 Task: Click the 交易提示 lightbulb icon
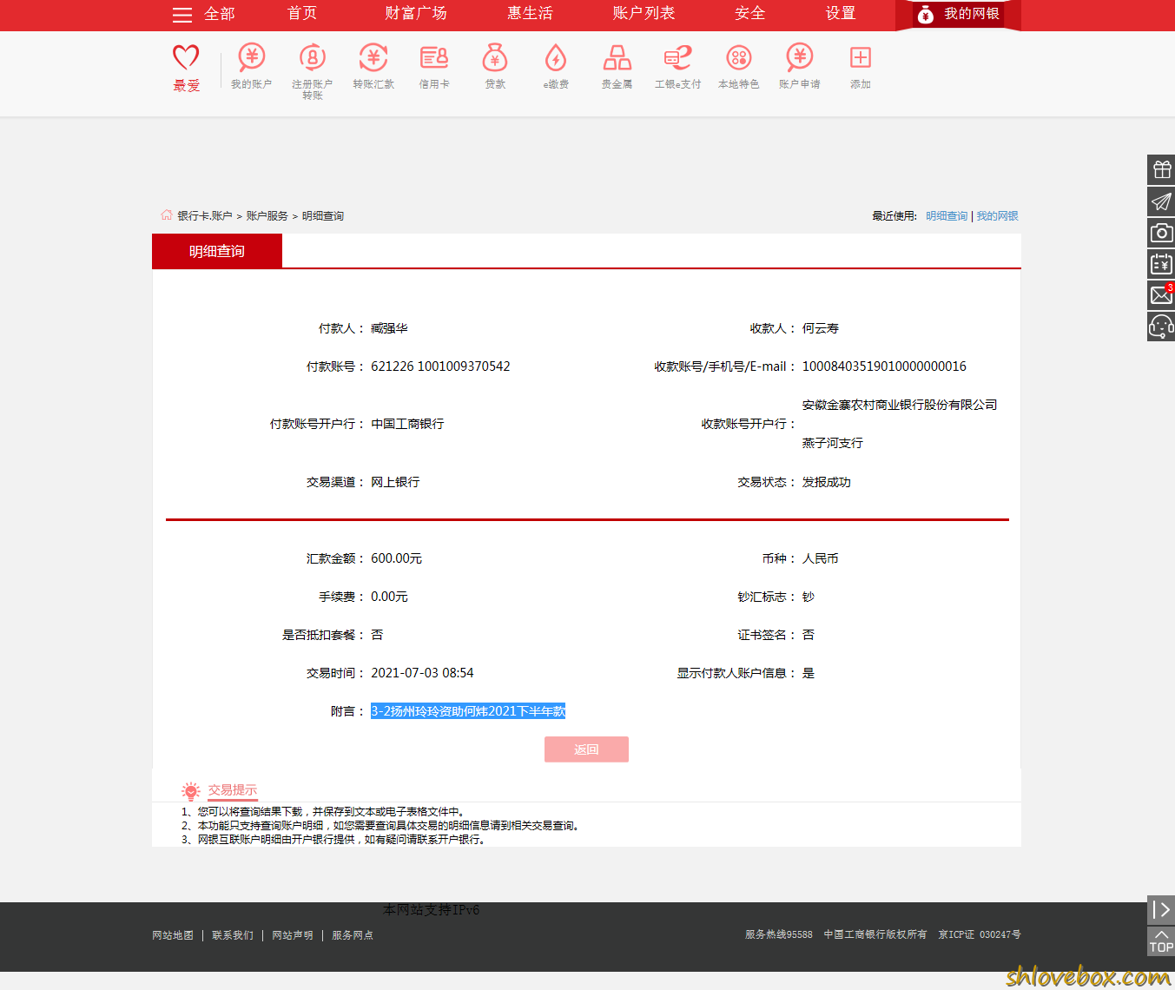[191, 790]
